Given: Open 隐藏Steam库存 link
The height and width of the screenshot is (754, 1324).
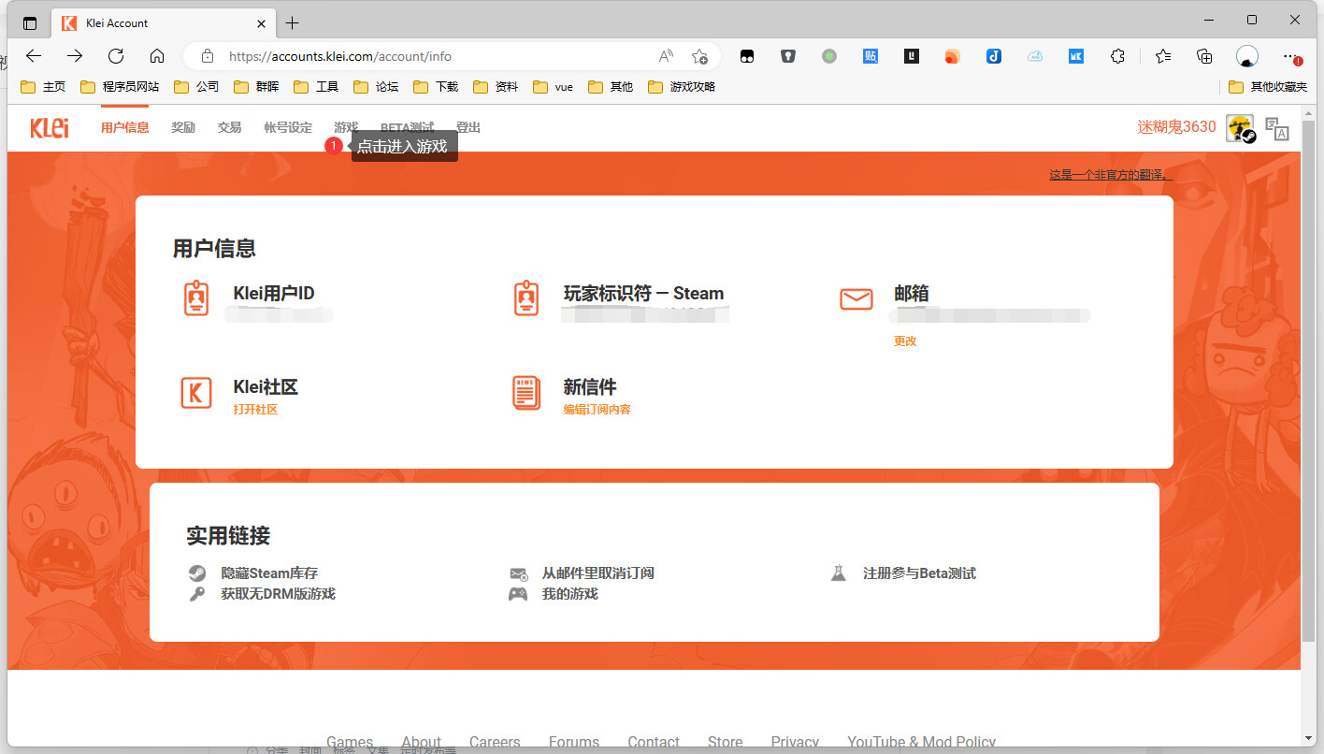Looking at the screenshot, I should pos(269,573).
